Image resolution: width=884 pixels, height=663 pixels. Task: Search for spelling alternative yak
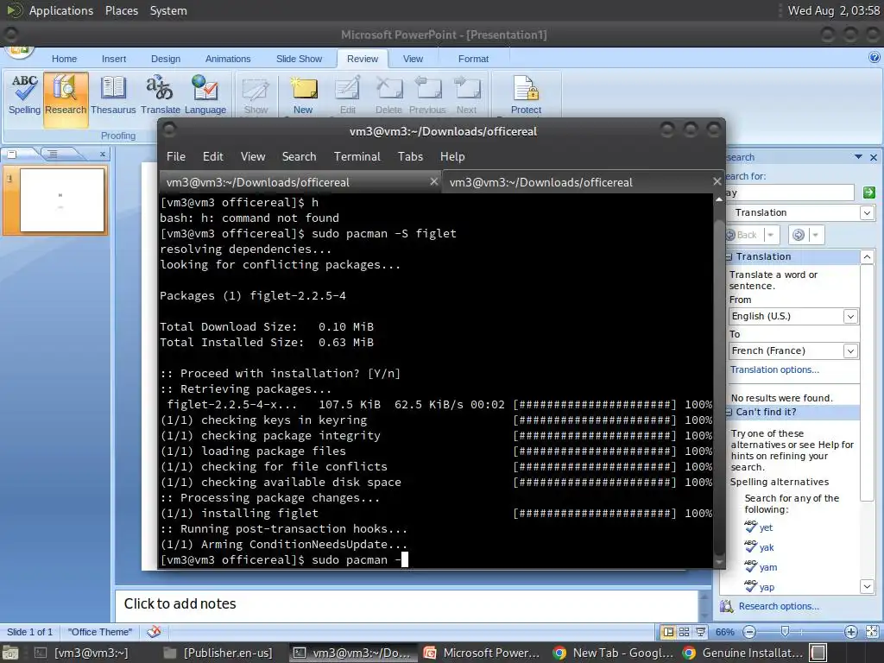pyautogui.click(x=767, y=547)
